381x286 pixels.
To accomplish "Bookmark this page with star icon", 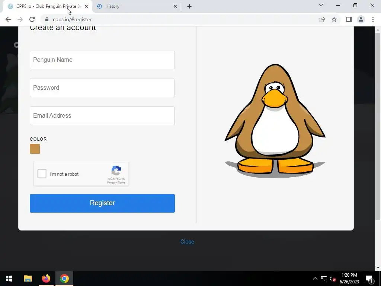I will coord(334,19).
